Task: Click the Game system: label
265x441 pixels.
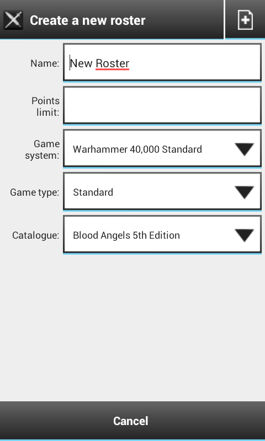Action: pyautogui.click(x=43, y=149)
